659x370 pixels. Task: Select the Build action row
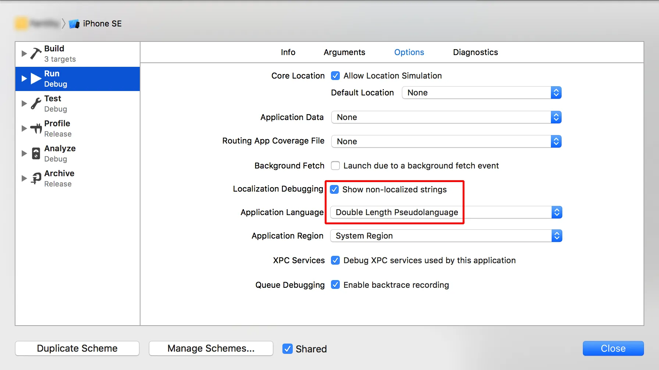(78, 54)
